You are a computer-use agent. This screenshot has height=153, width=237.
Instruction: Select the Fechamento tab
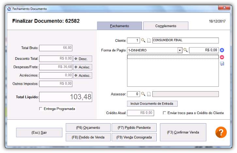point(119,26)
